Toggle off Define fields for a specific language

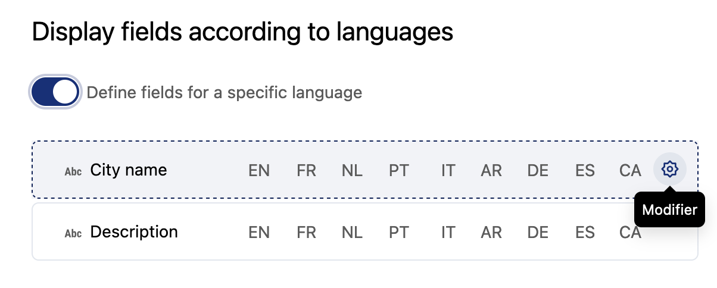[x=55, y=92]
